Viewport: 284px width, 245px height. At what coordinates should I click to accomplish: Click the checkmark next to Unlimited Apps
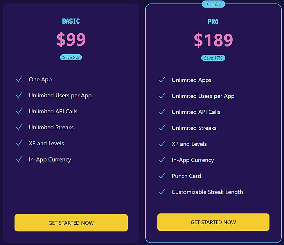point(162,80)
